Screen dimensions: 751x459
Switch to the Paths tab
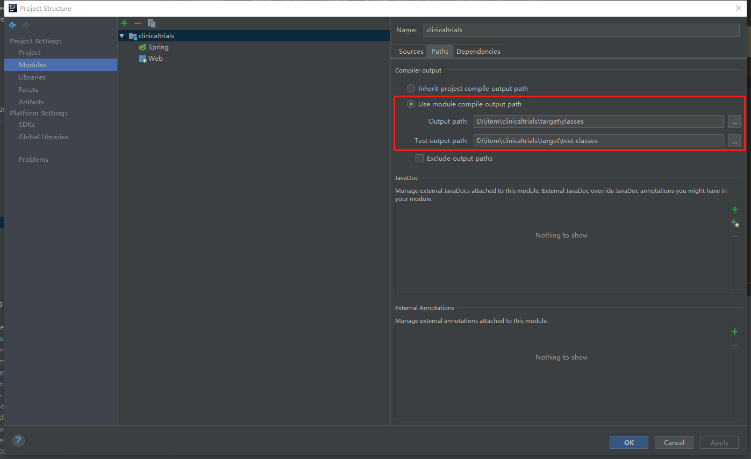click(440, 51)
